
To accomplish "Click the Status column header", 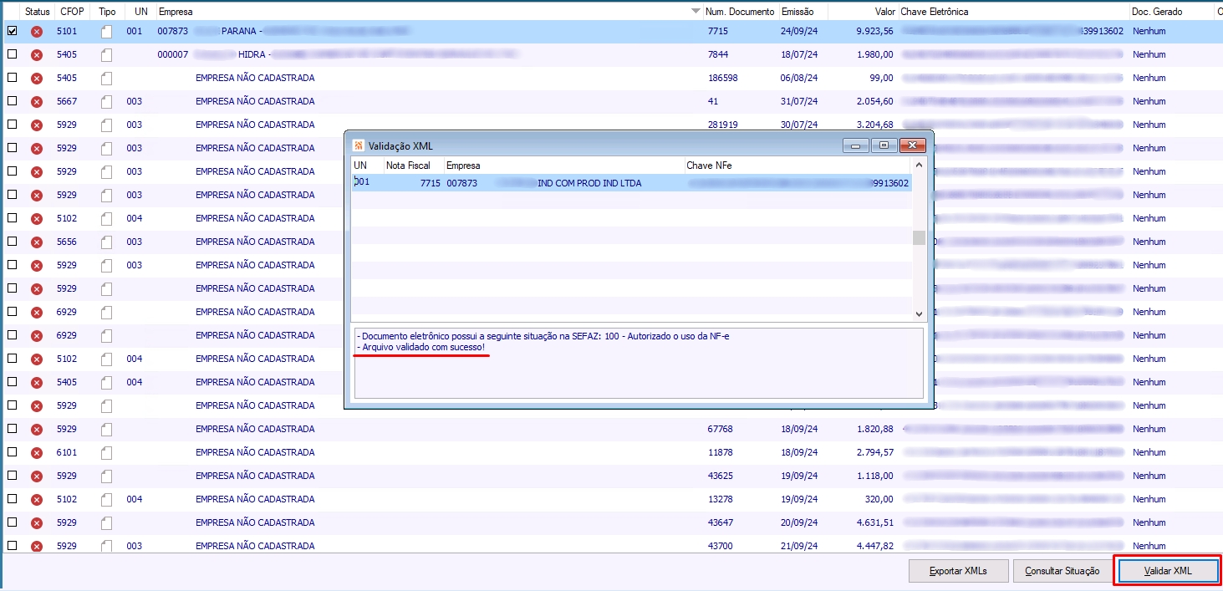I will 38,13.
